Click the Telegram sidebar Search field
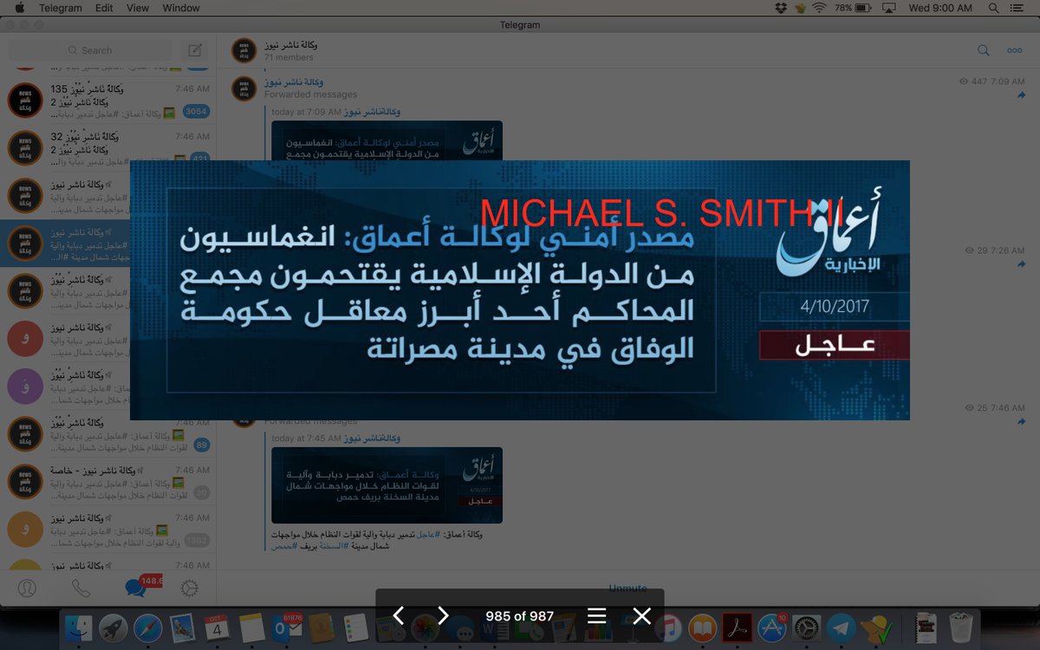Image resolution: width=1040 pixels, height=650 pixels. tap(91, 50)
